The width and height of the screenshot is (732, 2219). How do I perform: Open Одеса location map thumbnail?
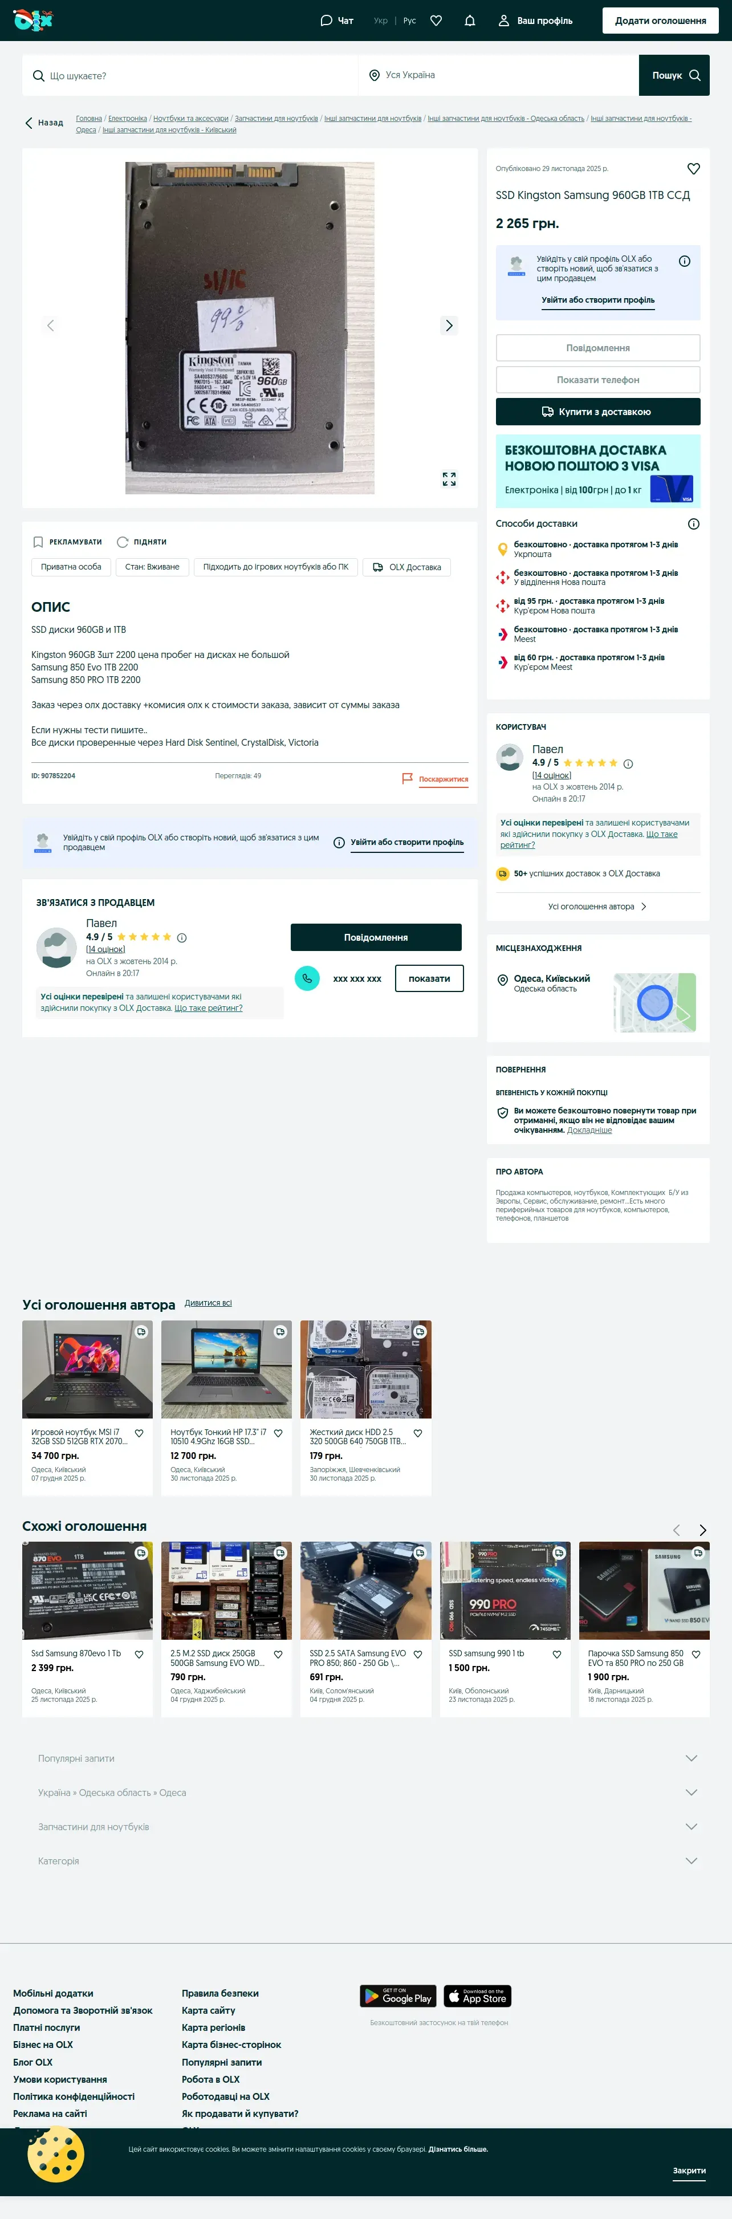(x=654, y=1003)
